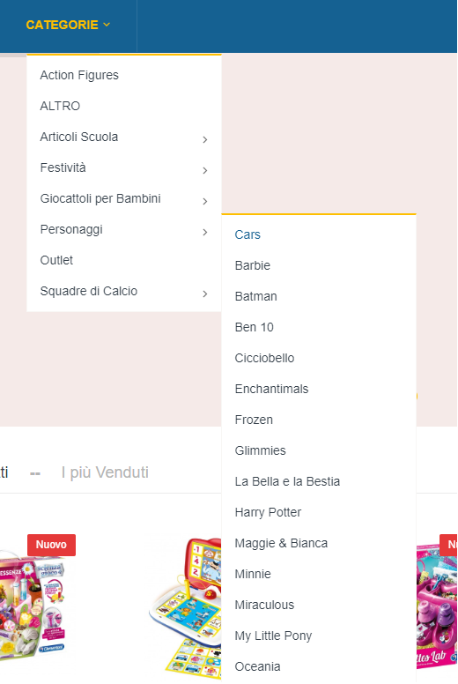Open the ALTRO category
This screenshot has height=684, width=458.
(60, 106)
